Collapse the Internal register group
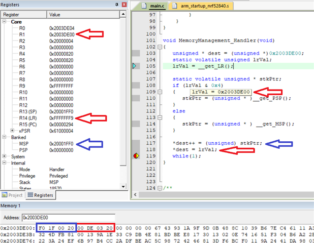This screenshot has height=243, width=314. [5, 163]
